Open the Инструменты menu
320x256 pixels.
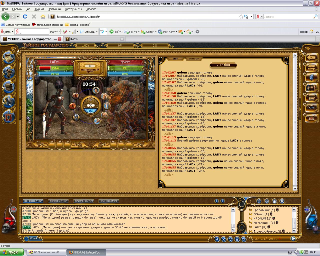73,9
